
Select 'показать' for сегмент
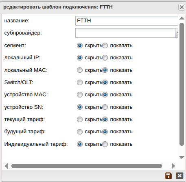tap(105, 45)
